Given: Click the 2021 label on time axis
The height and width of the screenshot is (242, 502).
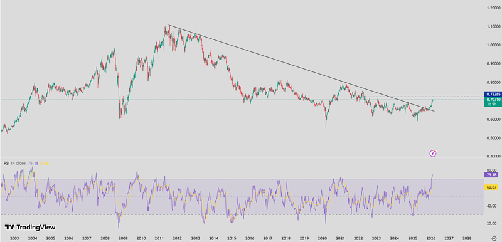Looking at the screenshot, I should click(x=341, y=238).
